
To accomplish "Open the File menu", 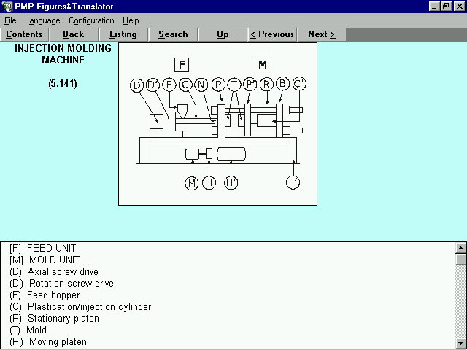I will point(10,20).
